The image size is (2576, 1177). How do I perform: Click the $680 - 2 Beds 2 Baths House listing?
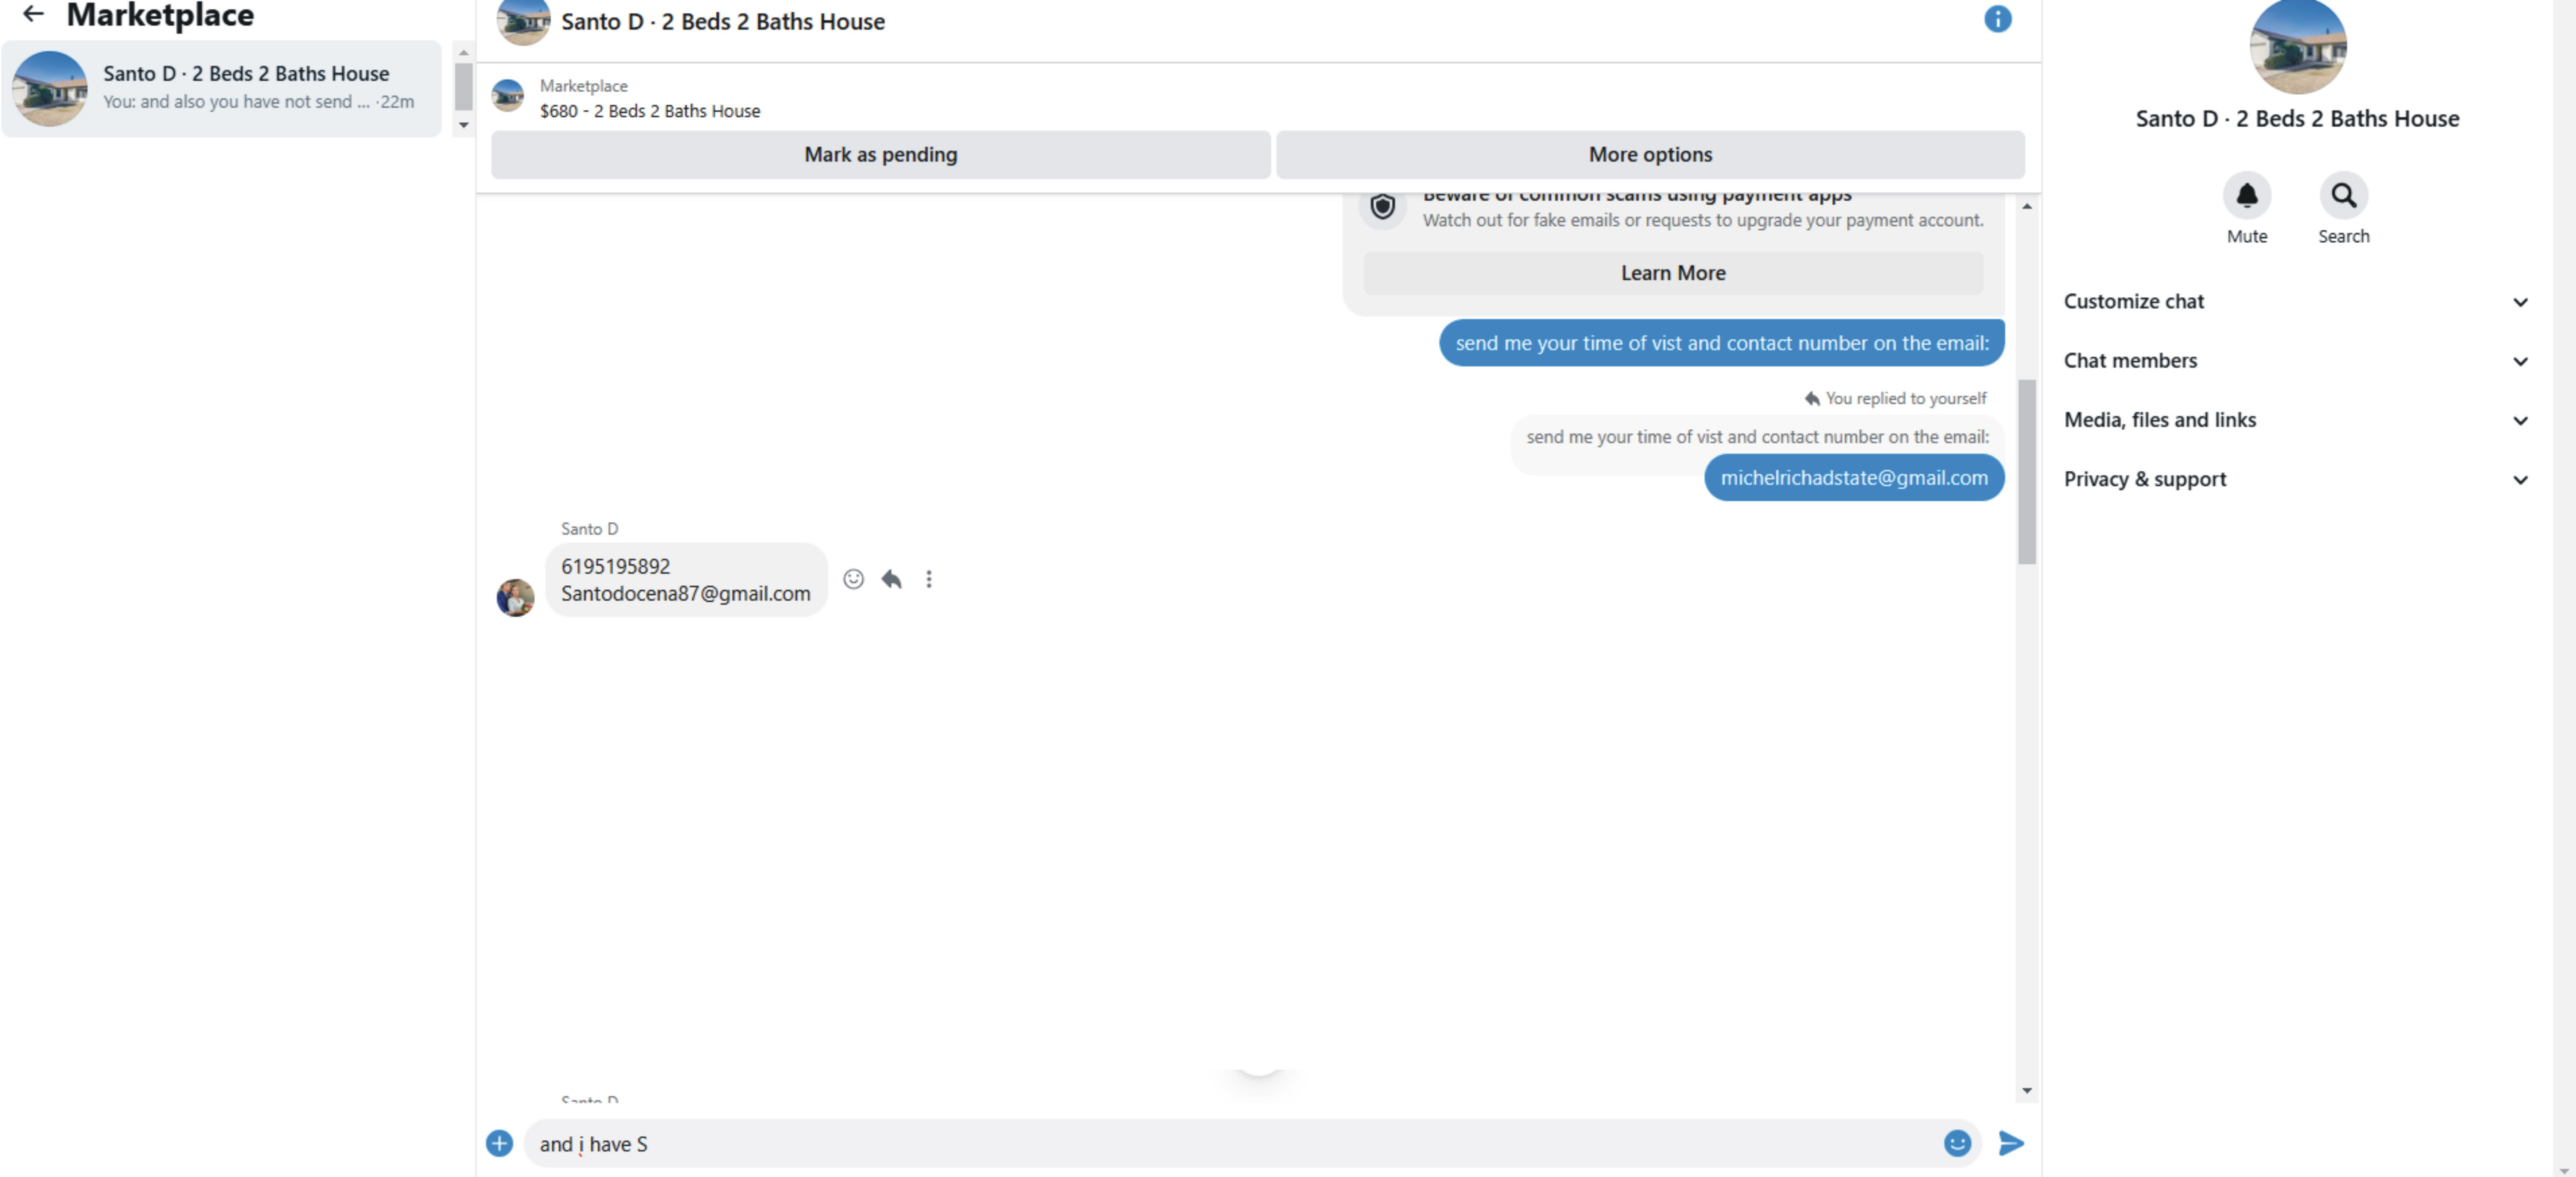[650, 111]
